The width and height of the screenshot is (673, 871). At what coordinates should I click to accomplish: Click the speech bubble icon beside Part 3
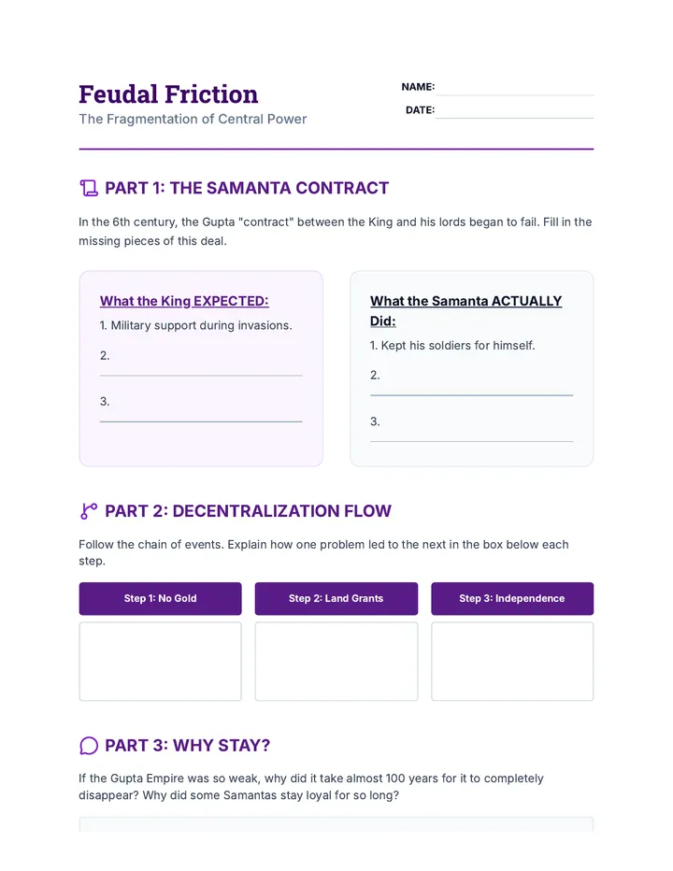point(89,746)
